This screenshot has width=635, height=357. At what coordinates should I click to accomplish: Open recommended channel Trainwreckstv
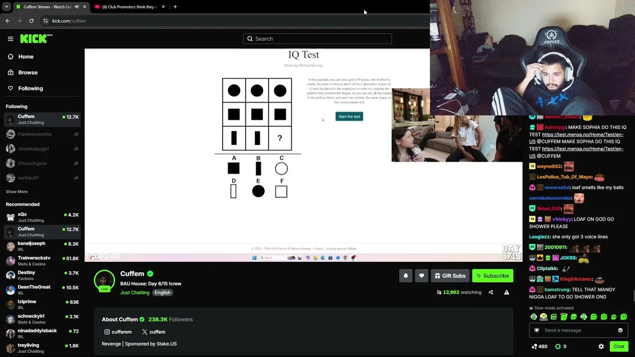tap(42, 261)
